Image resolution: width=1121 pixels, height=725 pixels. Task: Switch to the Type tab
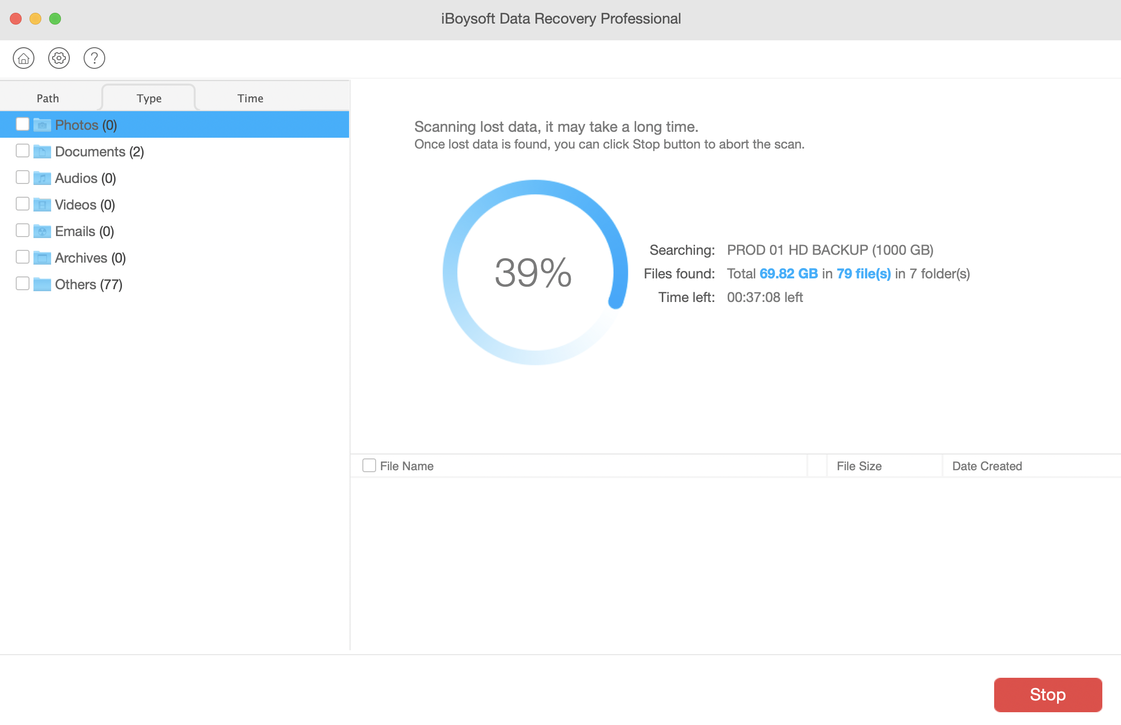pyautogui.click(x=149, y=98)
